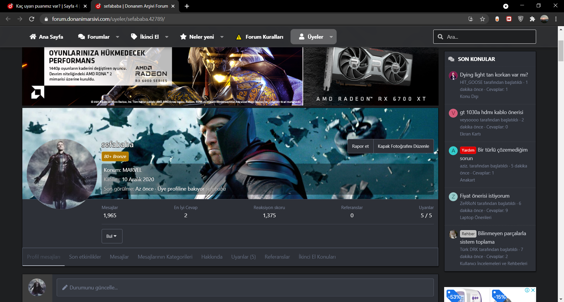Switch to the Profil mesajları tab
This screenshot has height=302, width=564.
pyautogui.click(x=43, y=257)
